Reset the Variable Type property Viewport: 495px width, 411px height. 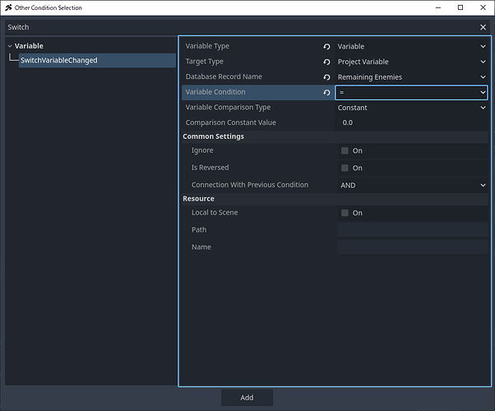coord(327,47)
